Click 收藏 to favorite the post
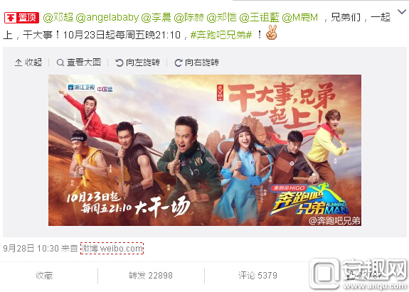The width and height of the screenshot is (409, 292). pos(44,276)
